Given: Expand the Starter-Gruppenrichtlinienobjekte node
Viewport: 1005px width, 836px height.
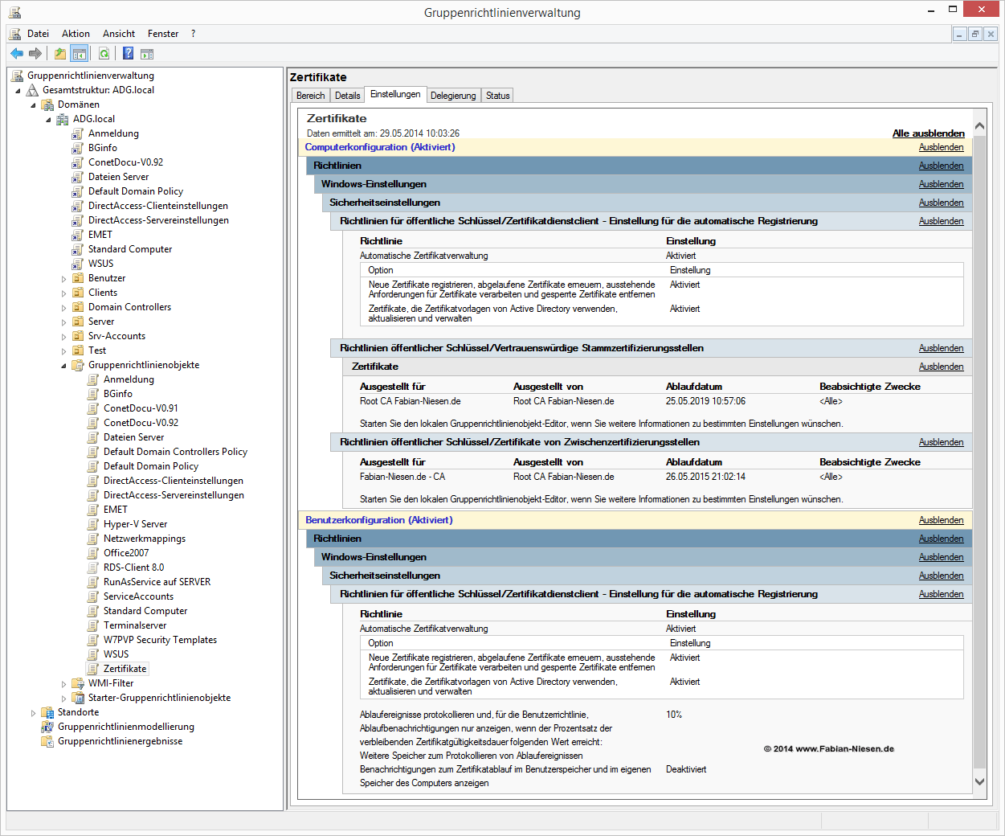Looking at the screenshot, I should click(64, 699).
